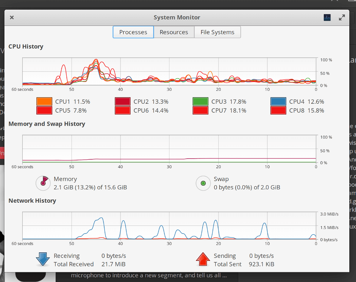Click the CPU5 red color swatch
356x282 pixels.
click(44, 110)
